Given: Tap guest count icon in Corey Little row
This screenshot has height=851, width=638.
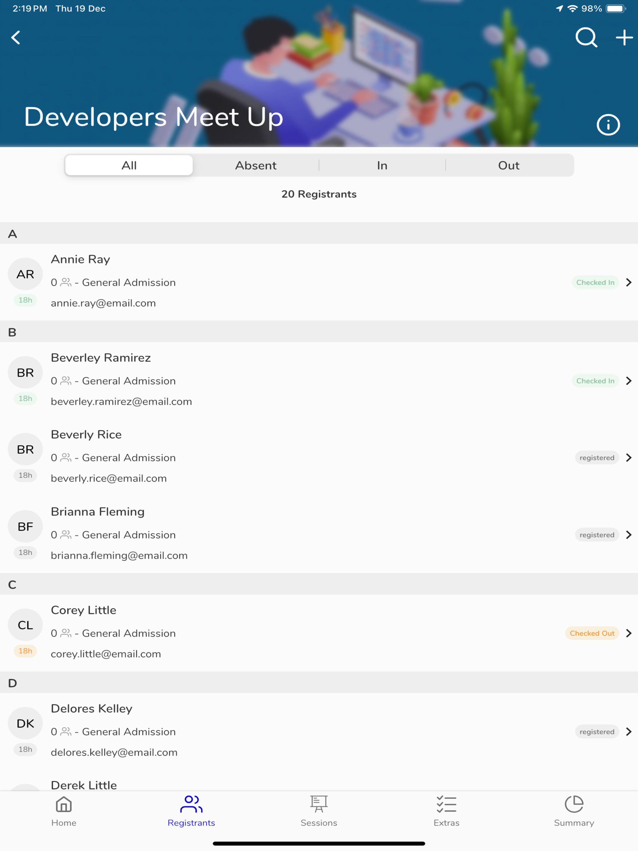Looking at the screenshot, I should pos(66,633).
